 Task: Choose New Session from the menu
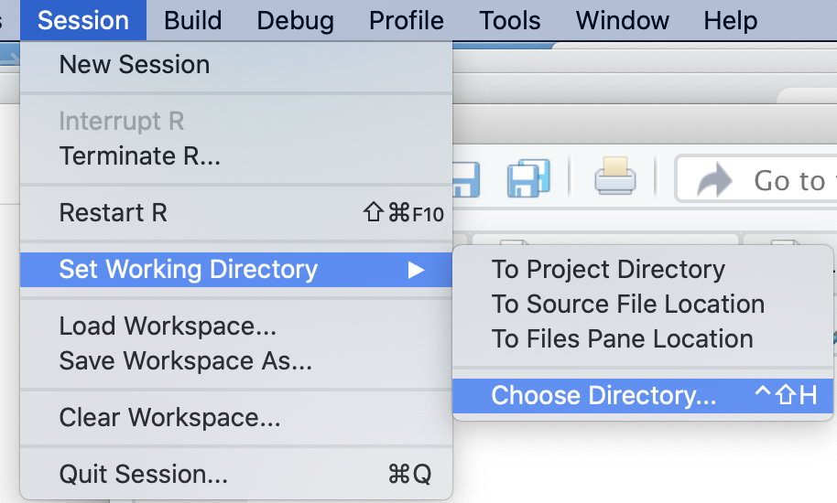click(x=236, y=64)
